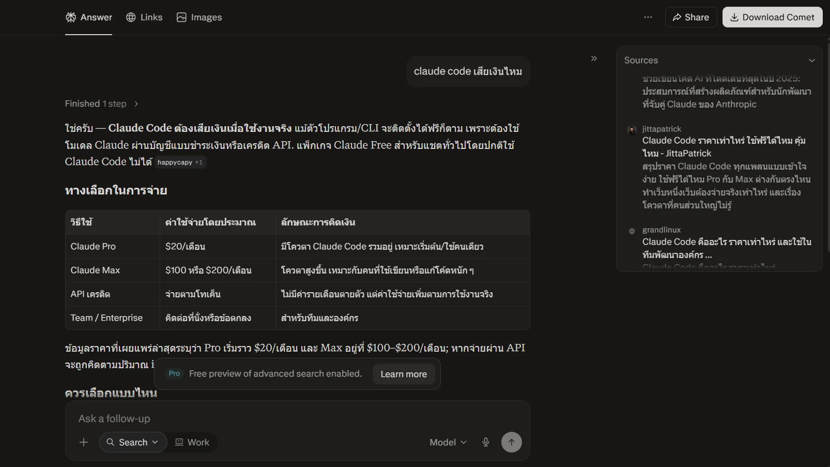830x467 pixels.
Task: Switch to Work mode
Action: point(192,442)
